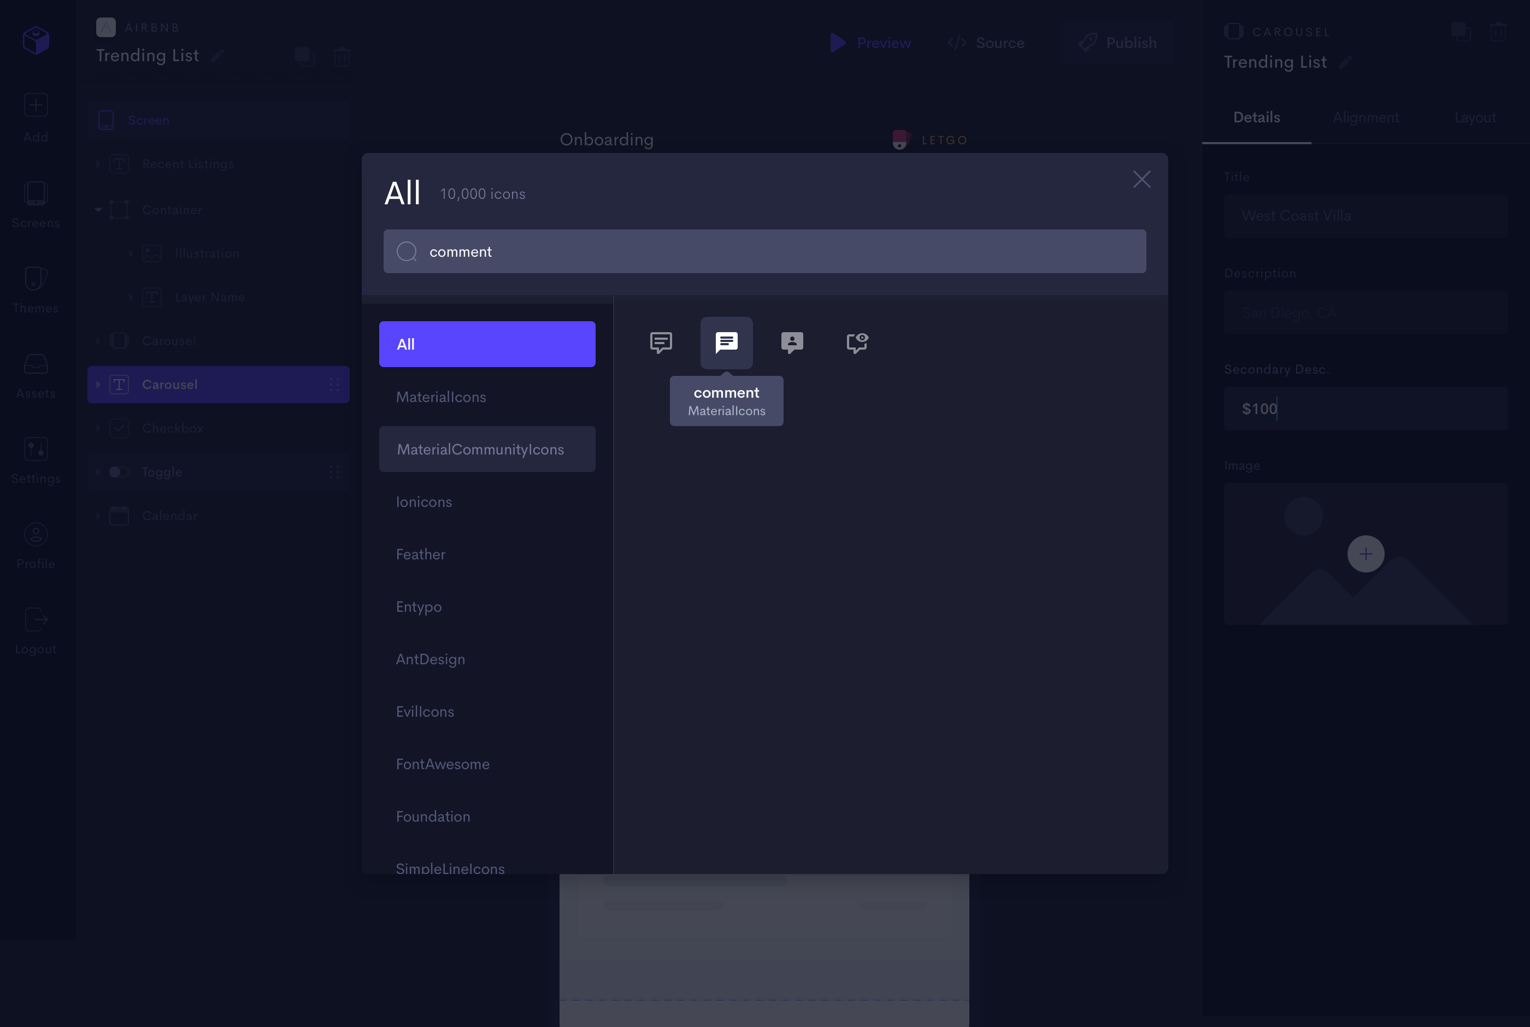Filter by EvilIcons set
This screenshot has height=1027, width=1530.
point(487,711)
